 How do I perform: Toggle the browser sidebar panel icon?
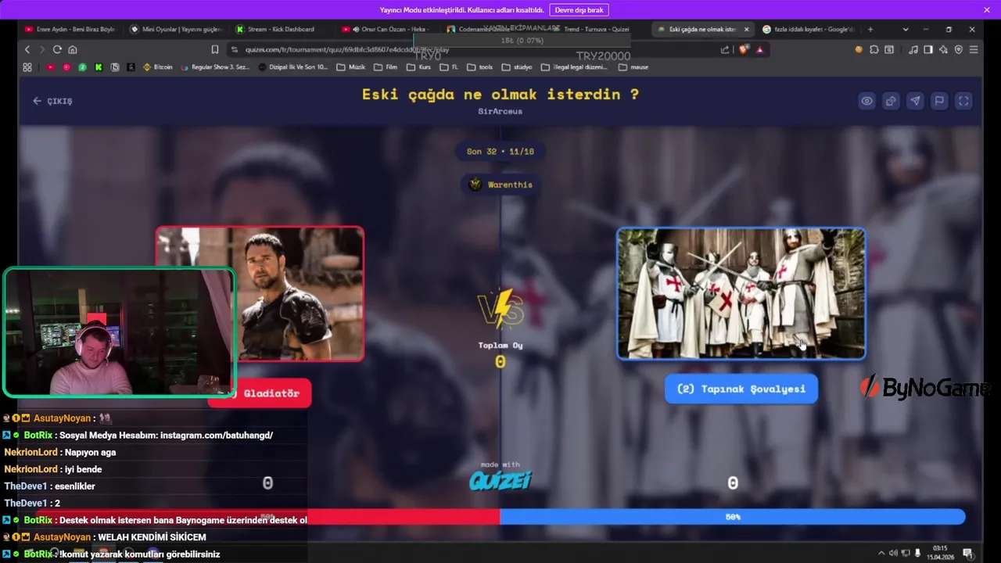click(928, 49)
